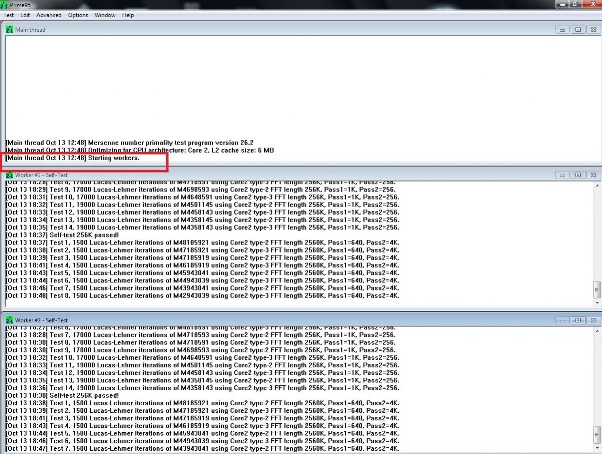Click Worker #1 line Test 8 M42943039

[203, 296]
